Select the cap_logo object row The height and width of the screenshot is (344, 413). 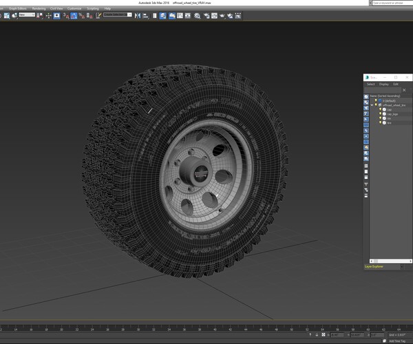391,114
